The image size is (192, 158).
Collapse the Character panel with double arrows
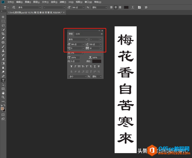tap(99, 31)
